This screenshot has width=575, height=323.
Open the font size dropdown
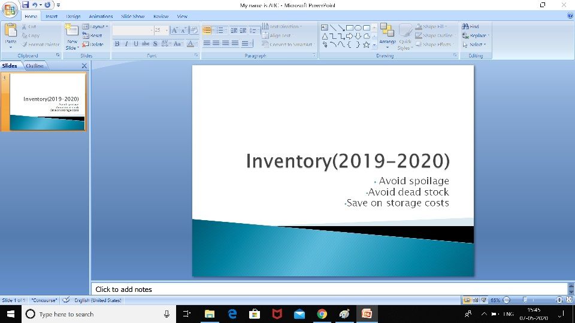pos(167,30)
